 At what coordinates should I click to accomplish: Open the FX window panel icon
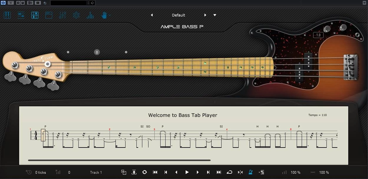coord(49,15)
